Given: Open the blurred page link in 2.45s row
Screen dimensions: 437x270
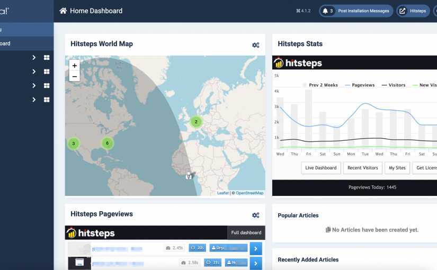Looking at the screenshot, I should click(x=118, y=249).
